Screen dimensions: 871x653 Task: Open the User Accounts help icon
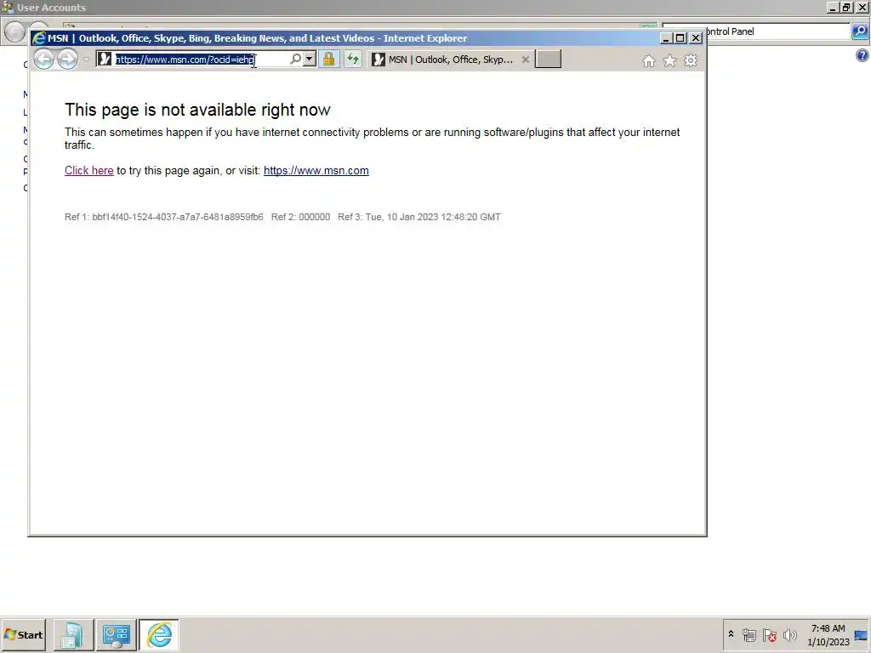pyautogui.click(x=862, y=55)
